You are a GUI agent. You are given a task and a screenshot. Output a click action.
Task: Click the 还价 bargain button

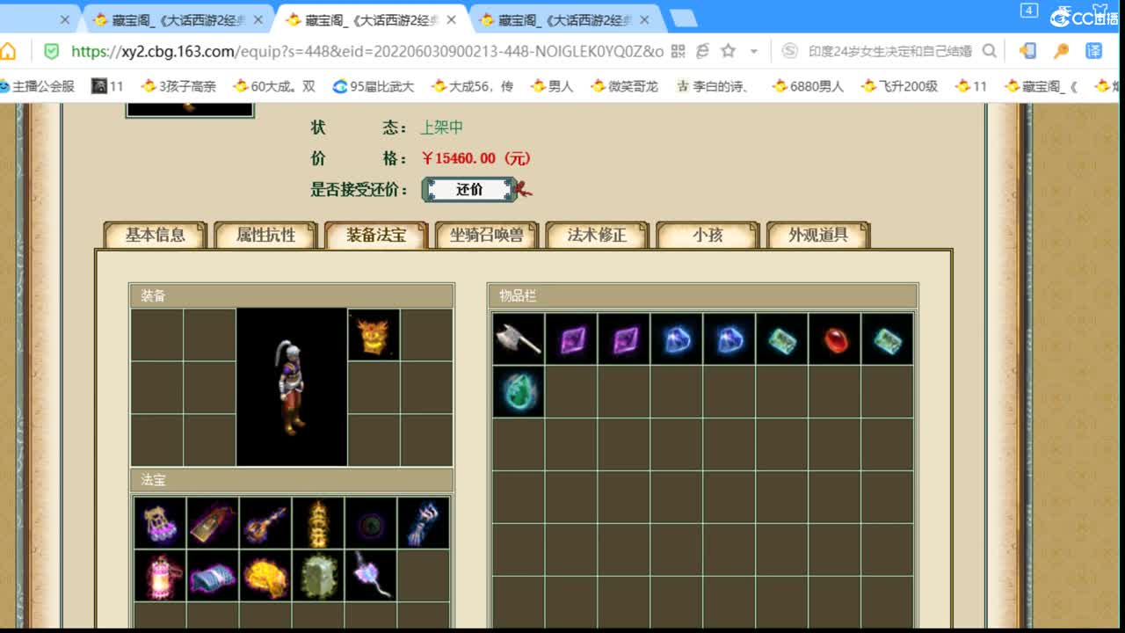tap(470, 189)
